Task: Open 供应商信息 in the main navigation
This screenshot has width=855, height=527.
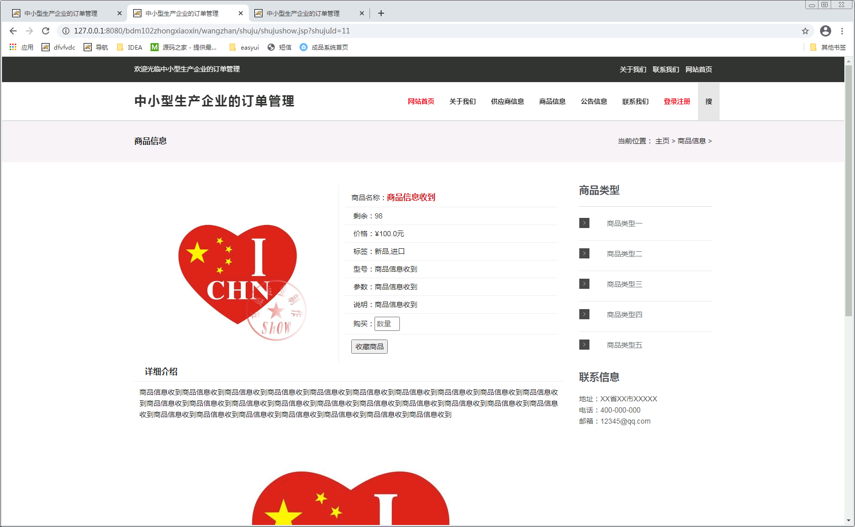Action: (507, 101)
